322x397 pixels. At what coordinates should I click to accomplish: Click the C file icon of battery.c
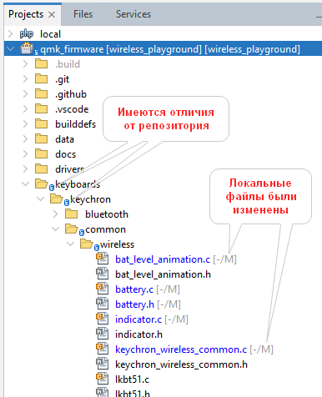pos(102,289)
